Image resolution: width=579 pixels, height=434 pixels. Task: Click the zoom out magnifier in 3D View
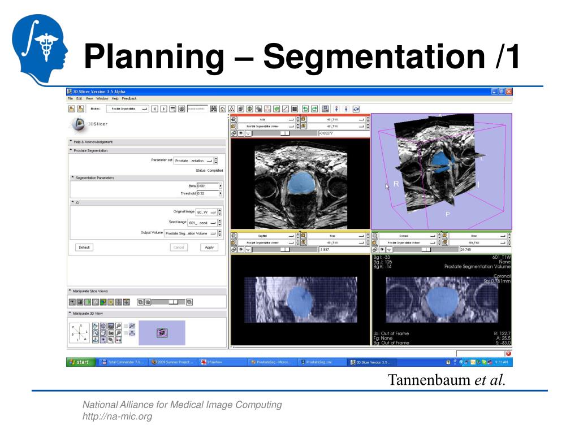(x=119, y=333)
